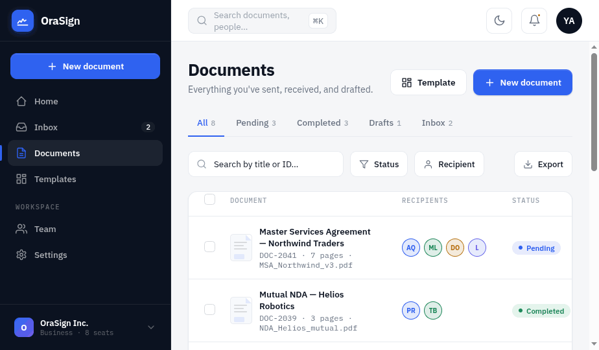
Task: Click the DO recipient avatar
Action: click(455, 248)
